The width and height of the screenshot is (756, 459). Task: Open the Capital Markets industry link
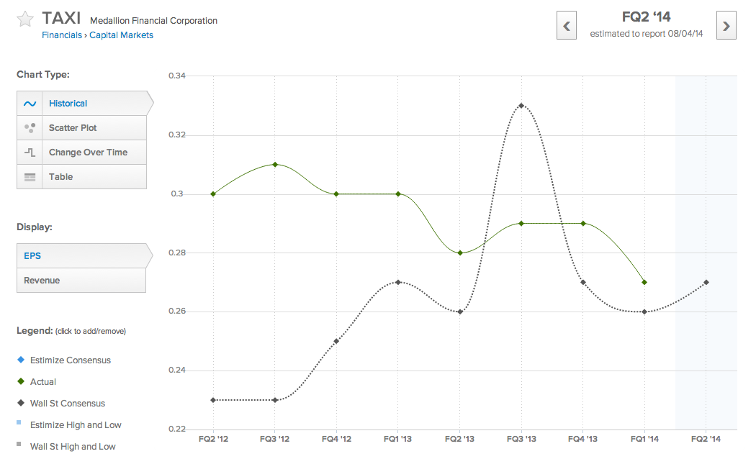click(121, 35)
